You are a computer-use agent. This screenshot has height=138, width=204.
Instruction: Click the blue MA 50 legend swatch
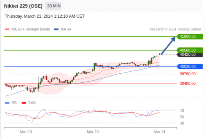56,29
